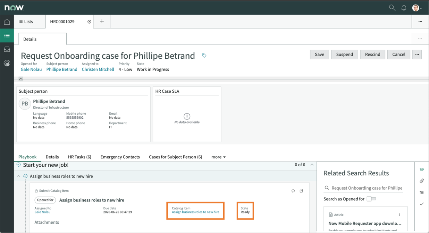Screen dimensions: 429x233
Task: Open the user profile avatar menu
Action: pos(417,8)
